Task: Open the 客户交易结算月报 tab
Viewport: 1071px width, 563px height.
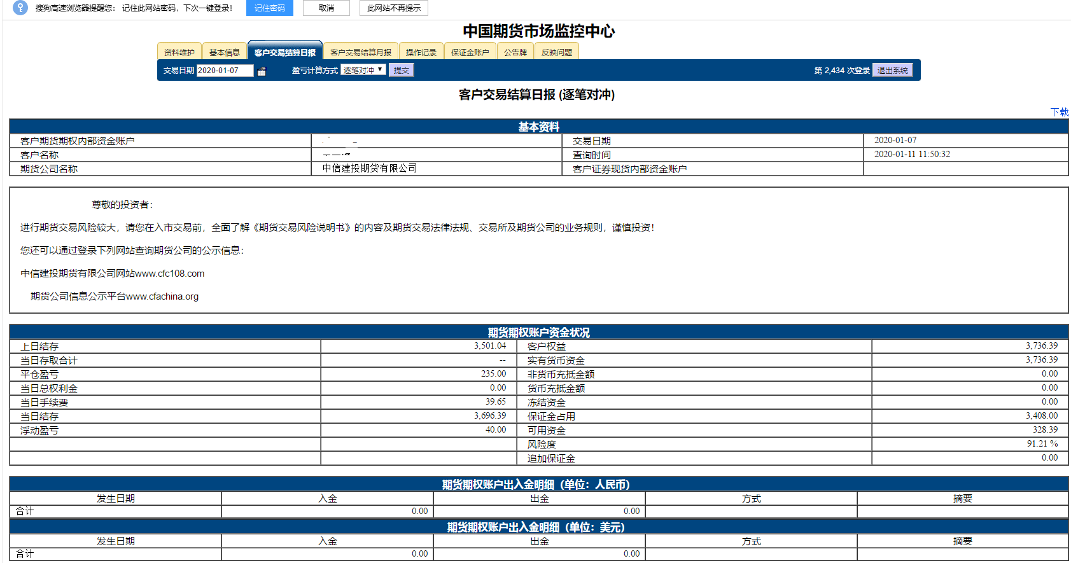Action: 361,52
